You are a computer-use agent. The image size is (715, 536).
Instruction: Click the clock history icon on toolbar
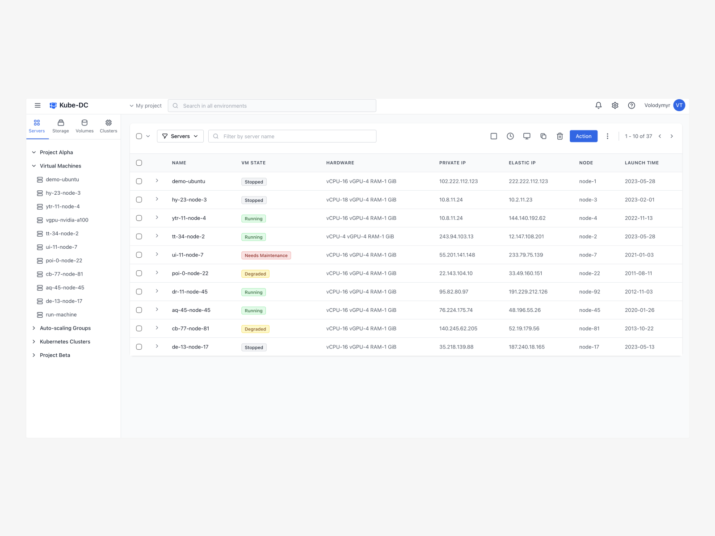point(510,136)
